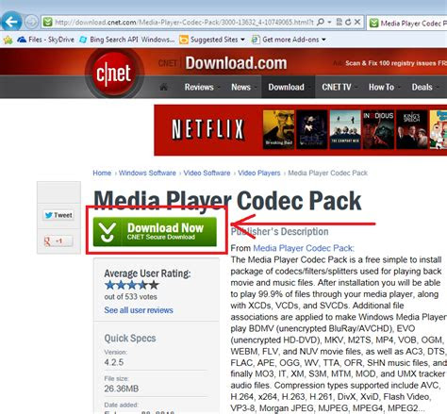Click the home icon in CNET navigation
This screenshot has height=414, width=447.
pos(163,87)
